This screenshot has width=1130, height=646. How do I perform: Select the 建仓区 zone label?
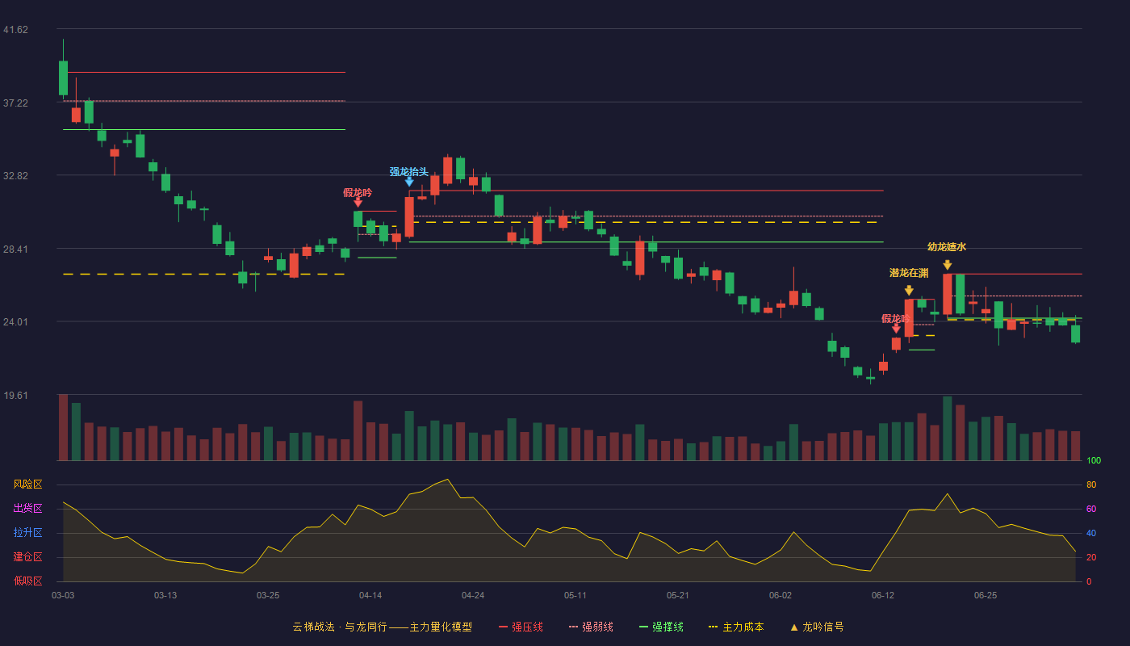click(x=27, y=557)
